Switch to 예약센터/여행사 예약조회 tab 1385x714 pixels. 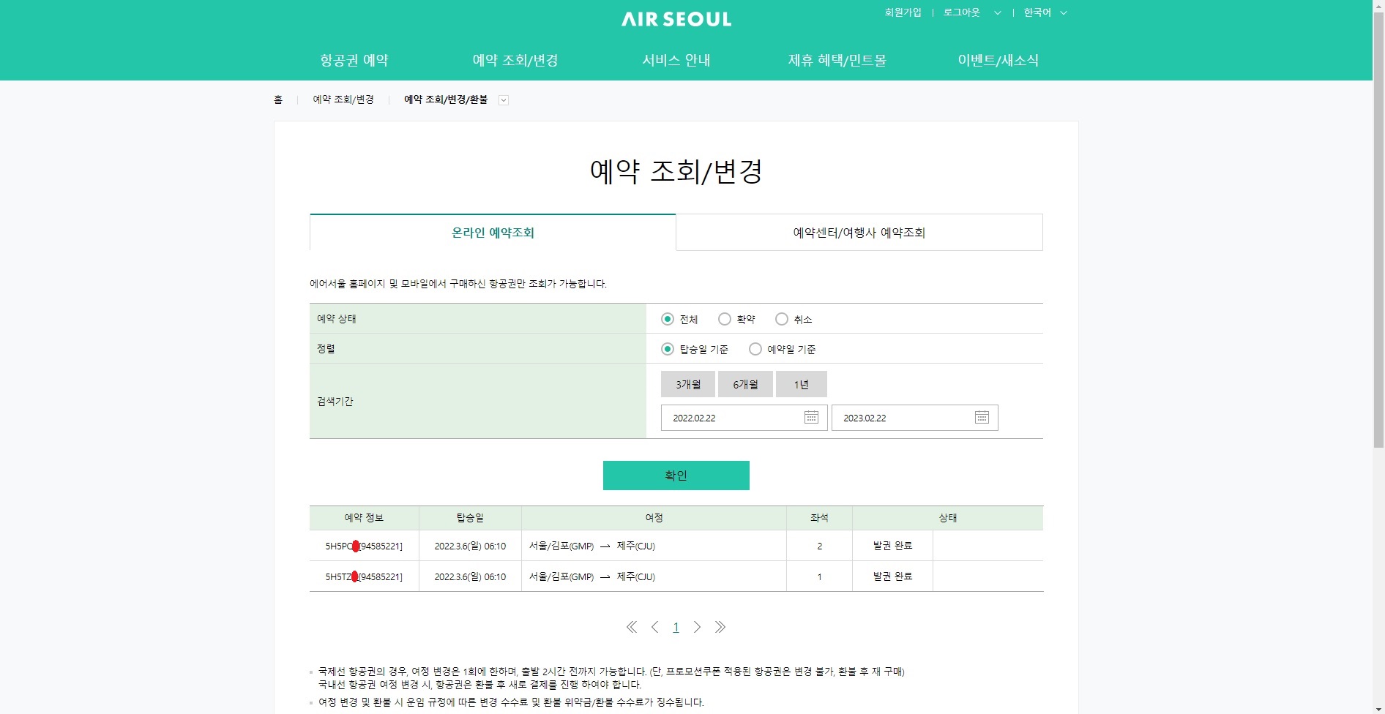[x=859, y=232]
